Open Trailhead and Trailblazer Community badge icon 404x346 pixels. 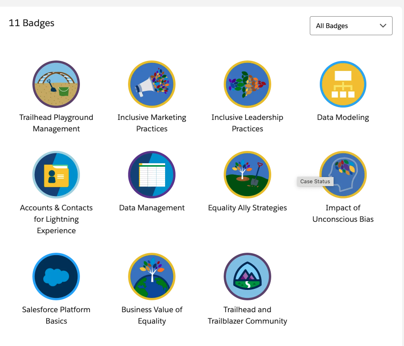click(247, 277)
